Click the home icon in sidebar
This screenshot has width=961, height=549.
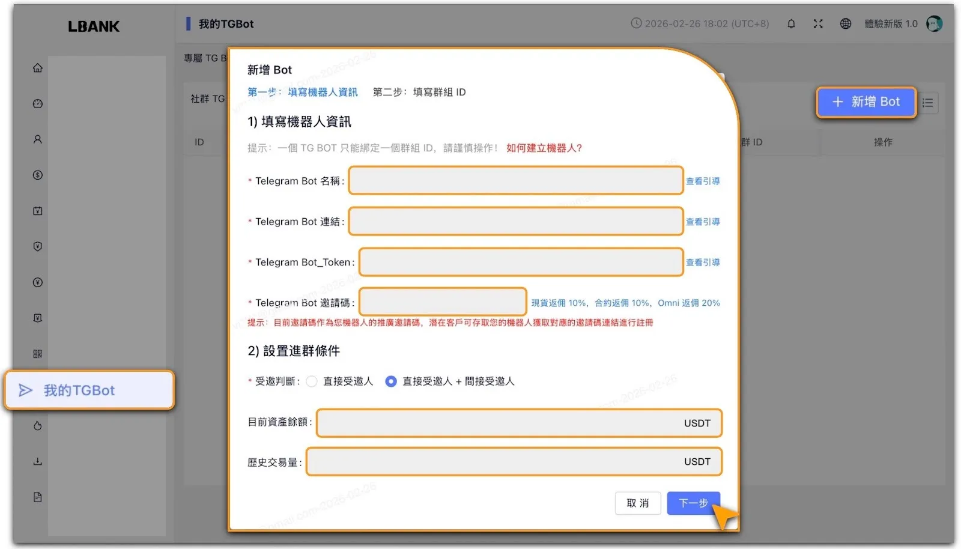(x=38, y=68)
